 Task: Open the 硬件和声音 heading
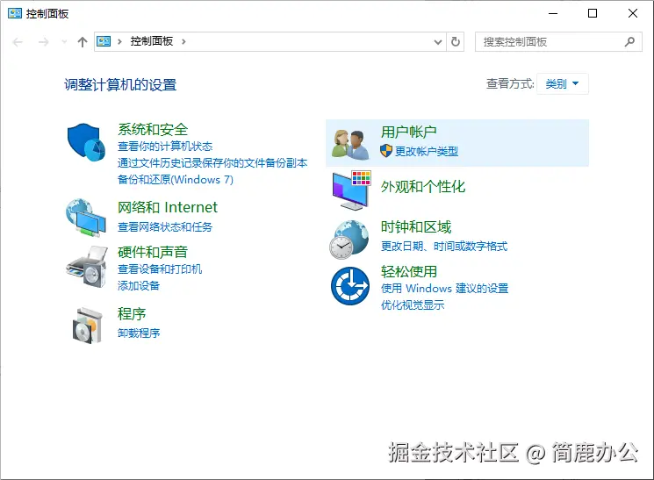click(153, 252)
